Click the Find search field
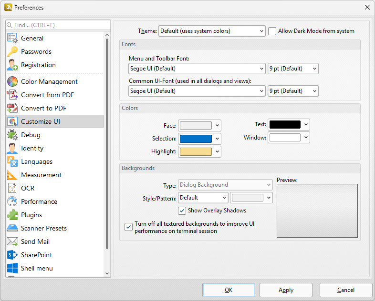Screen dimensions: 375x301 tap(58, 25)
